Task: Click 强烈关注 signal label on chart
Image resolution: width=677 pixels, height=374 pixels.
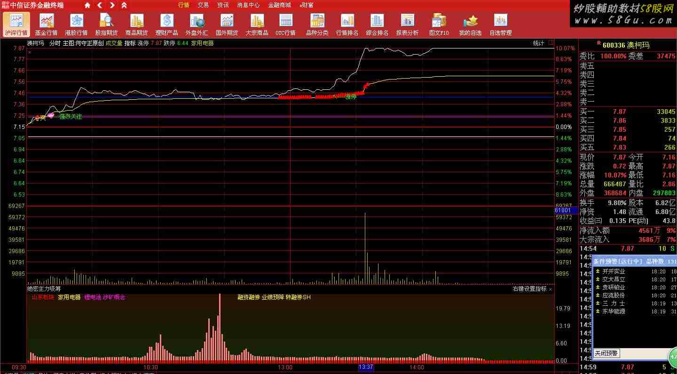Action: [71, 117]
